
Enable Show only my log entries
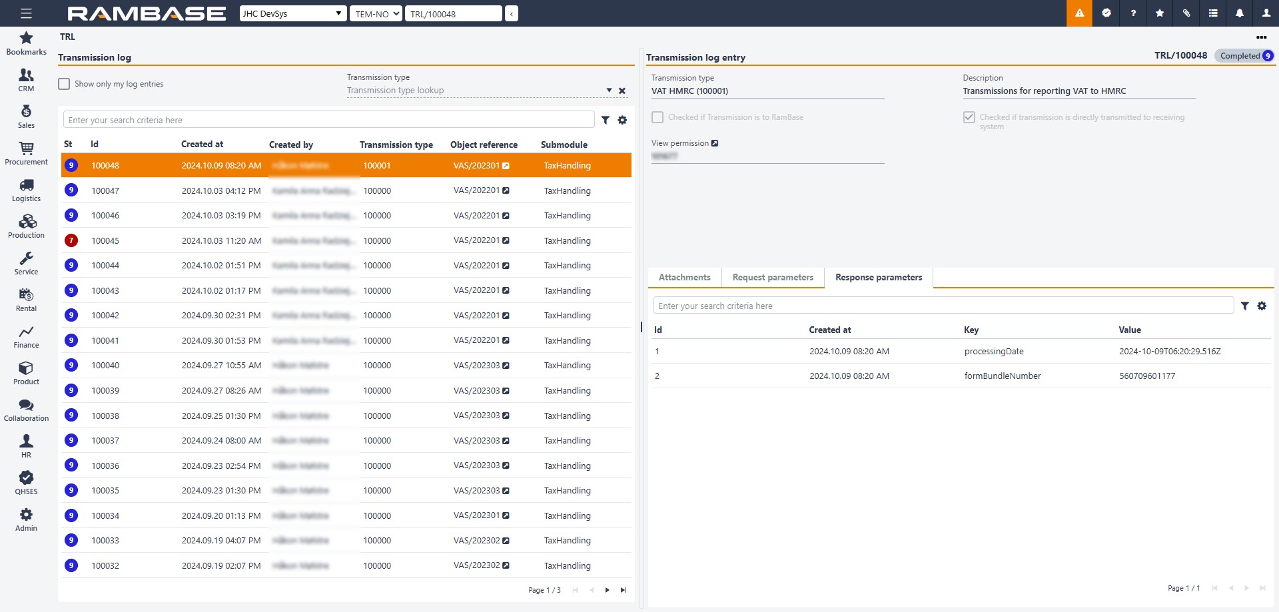point(64,84)
